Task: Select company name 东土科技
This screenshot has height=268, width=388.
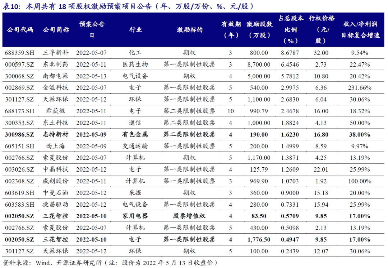Action: (x=56, y=123)
